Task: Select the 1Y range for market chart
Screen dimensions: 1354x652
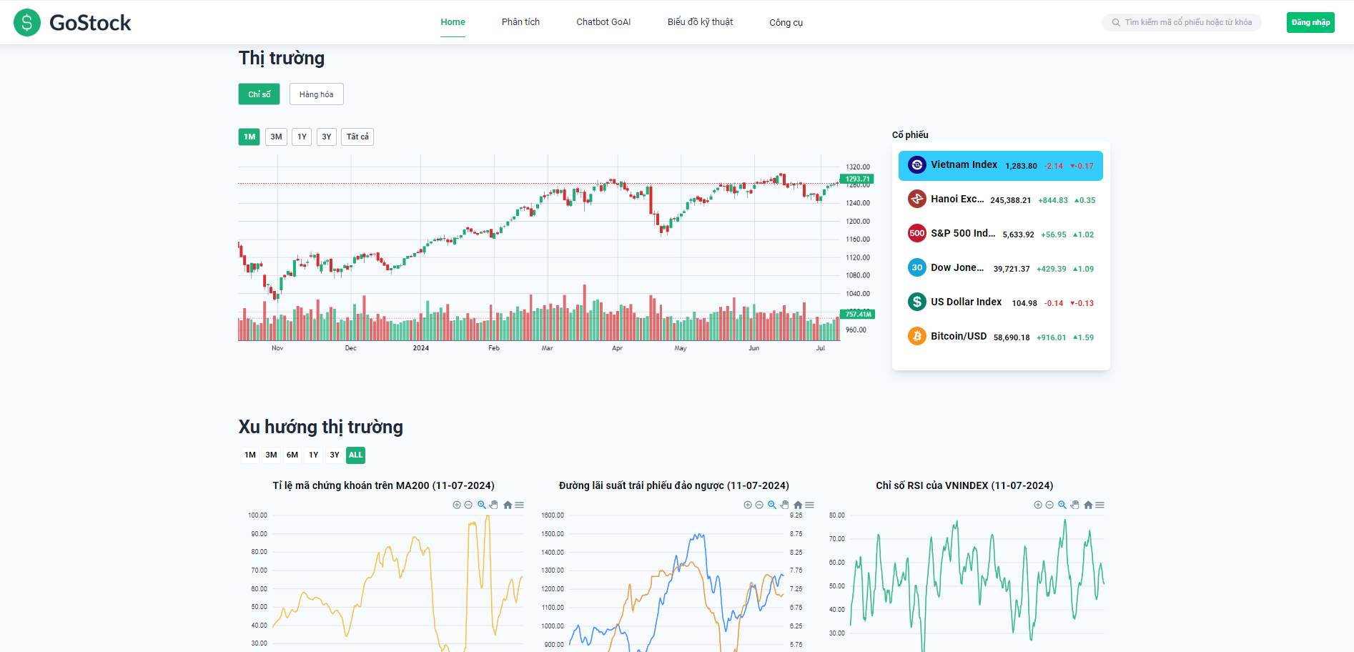Action: tap(302, 137)
